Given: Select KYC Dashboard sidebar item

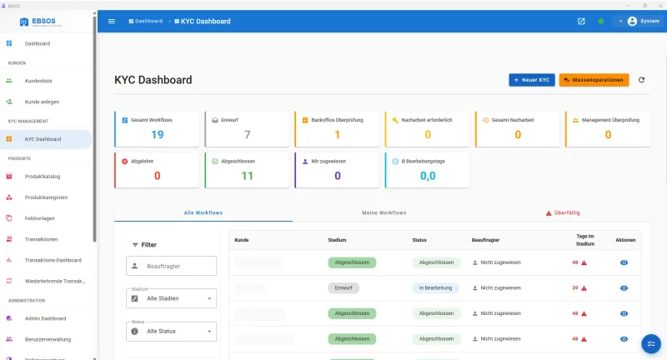Looking at the screenshot, I should (46, 139).
